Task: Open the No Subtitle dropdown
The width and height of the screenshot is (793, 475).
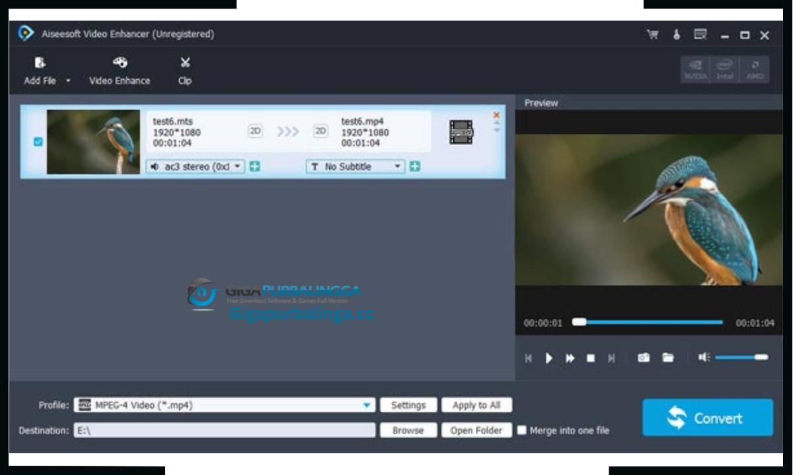Action: coord(356,167)
